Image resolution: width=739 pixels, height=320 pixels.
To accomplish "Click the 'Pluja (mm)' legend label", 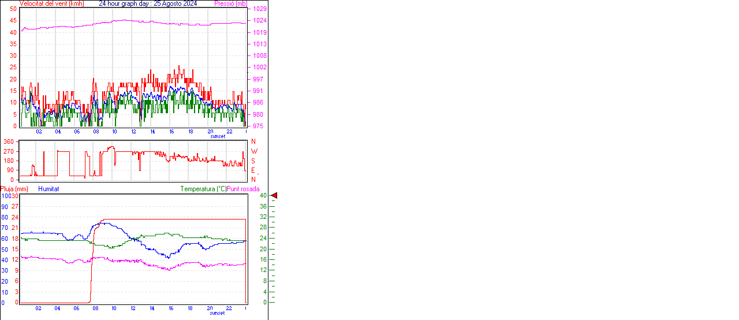I will pos(14,189).
